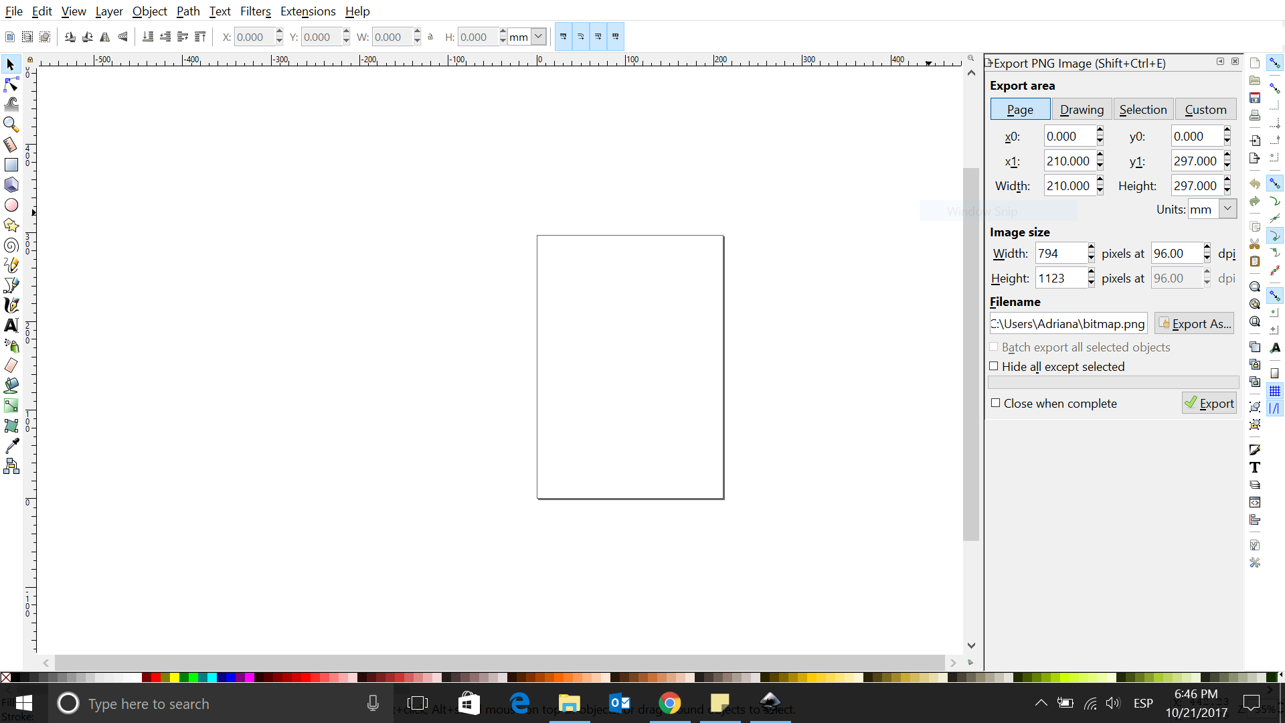Select the Gradient tool
The image size is (1285, 723).
pyautogui.click(x=11, y=406)
